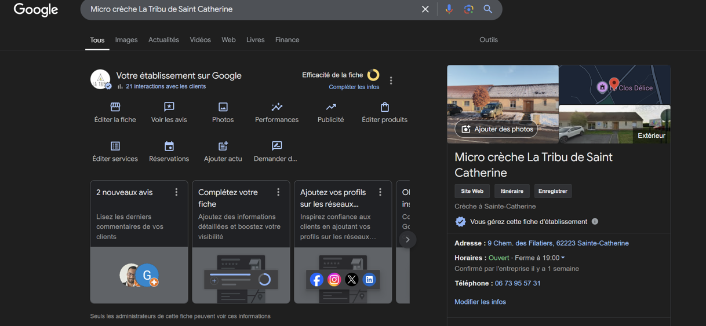
Task: Open the Outils search tools
Action: pyautogui.click(x=489, y=40)
